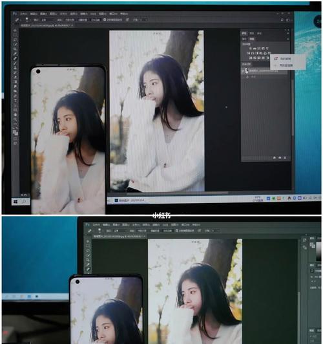This screenshot has height=344, width=323.
Task: Open the brush preset picker dropdown
Action: pyautogui.click(x=27, y=19)
